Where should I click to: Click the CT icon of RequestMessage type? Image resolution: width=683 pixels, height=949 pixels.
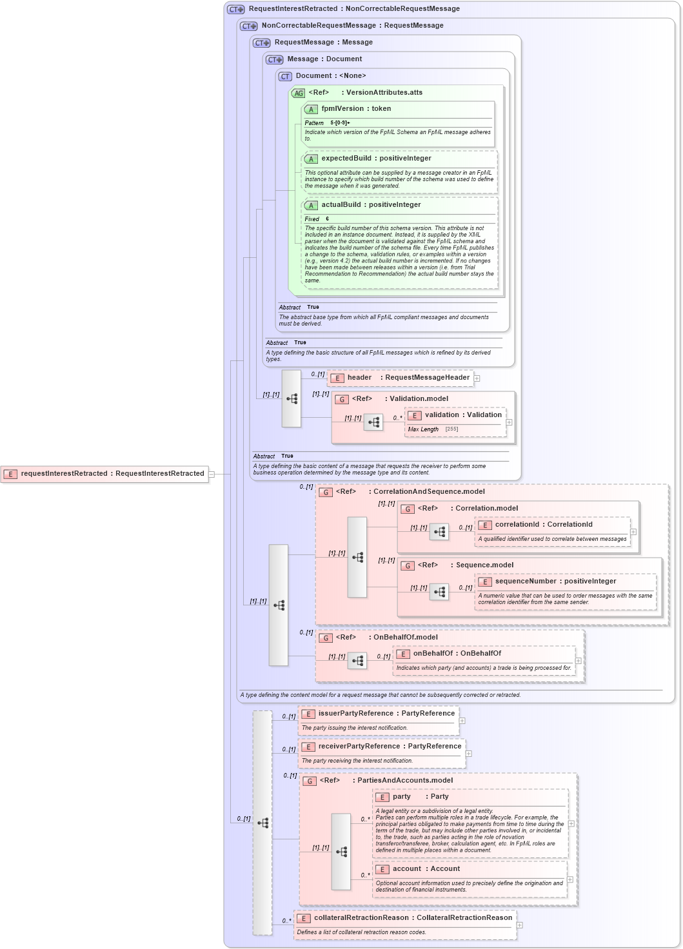pyautogui.click(x=262, y=43)
